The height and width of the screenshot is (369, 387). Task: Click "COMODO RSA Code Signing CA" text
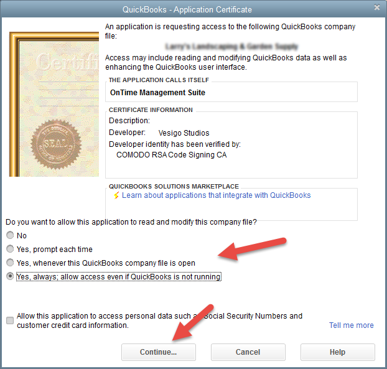(172, 155)
